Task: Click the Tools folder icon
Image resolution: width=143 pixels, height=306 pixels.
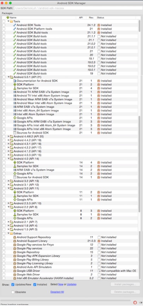Action: [12, 21]
